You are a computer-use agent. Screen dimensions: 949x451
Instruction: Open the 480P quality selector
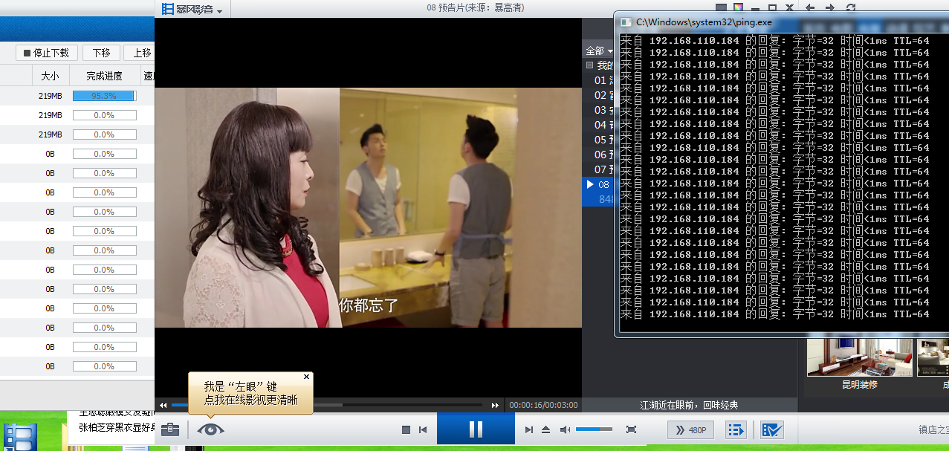tap(691, 429)
